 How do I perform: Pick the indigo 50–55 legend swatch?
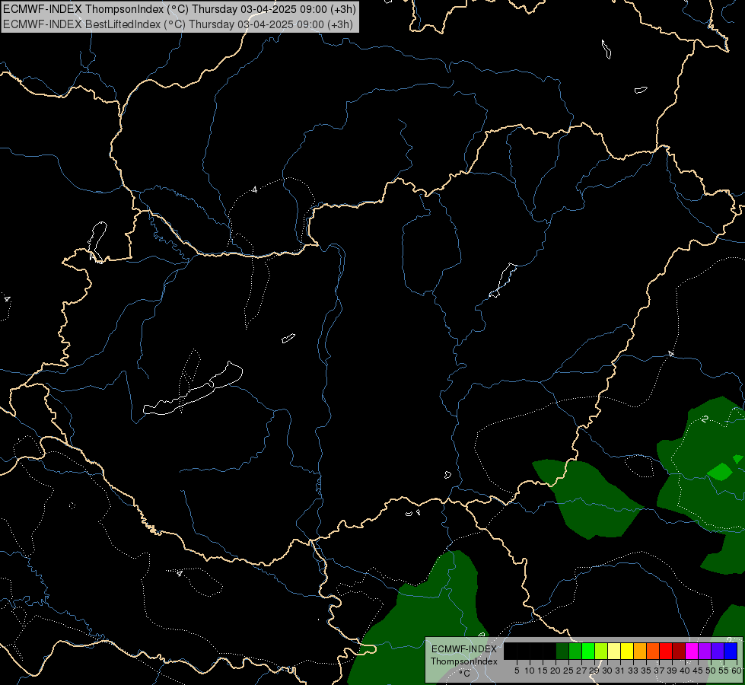[718, 651]
